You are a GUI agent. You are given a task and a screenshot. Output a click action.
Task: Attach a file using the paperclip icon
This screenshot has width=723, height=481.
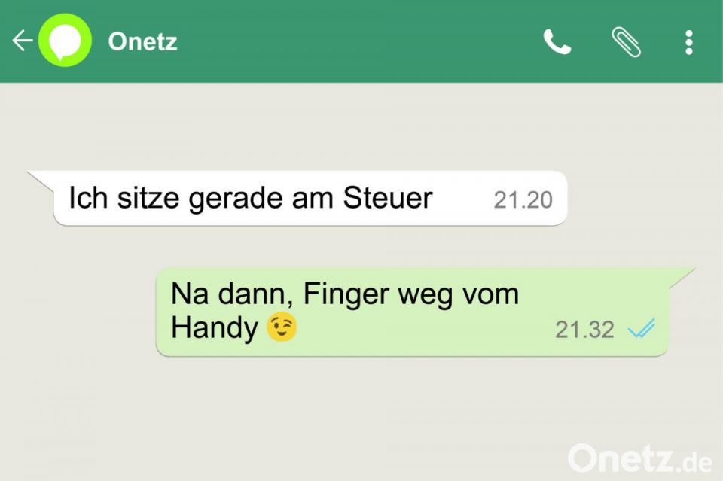pyautogui.click(x=626, y=42)
